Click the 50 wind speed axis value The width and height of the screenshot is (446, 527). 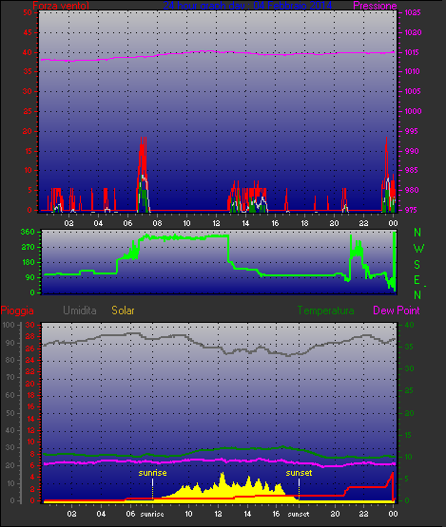28,12
